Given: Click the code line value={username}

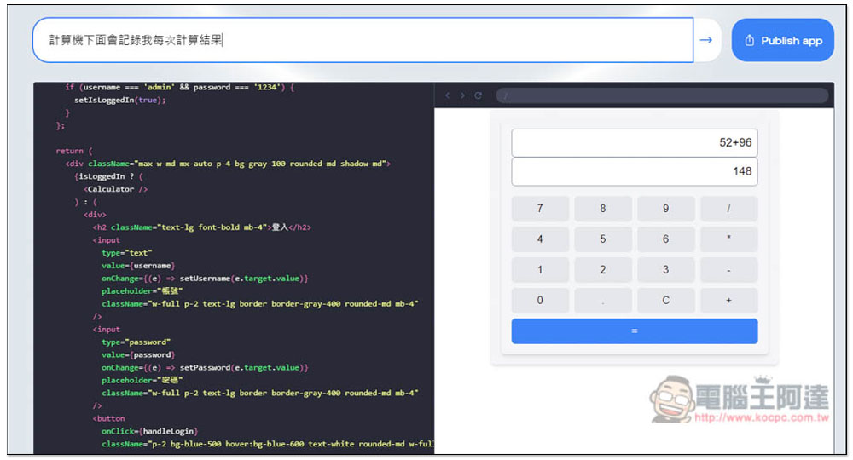Looking at the screenshot, I should [x=138, y=266].
